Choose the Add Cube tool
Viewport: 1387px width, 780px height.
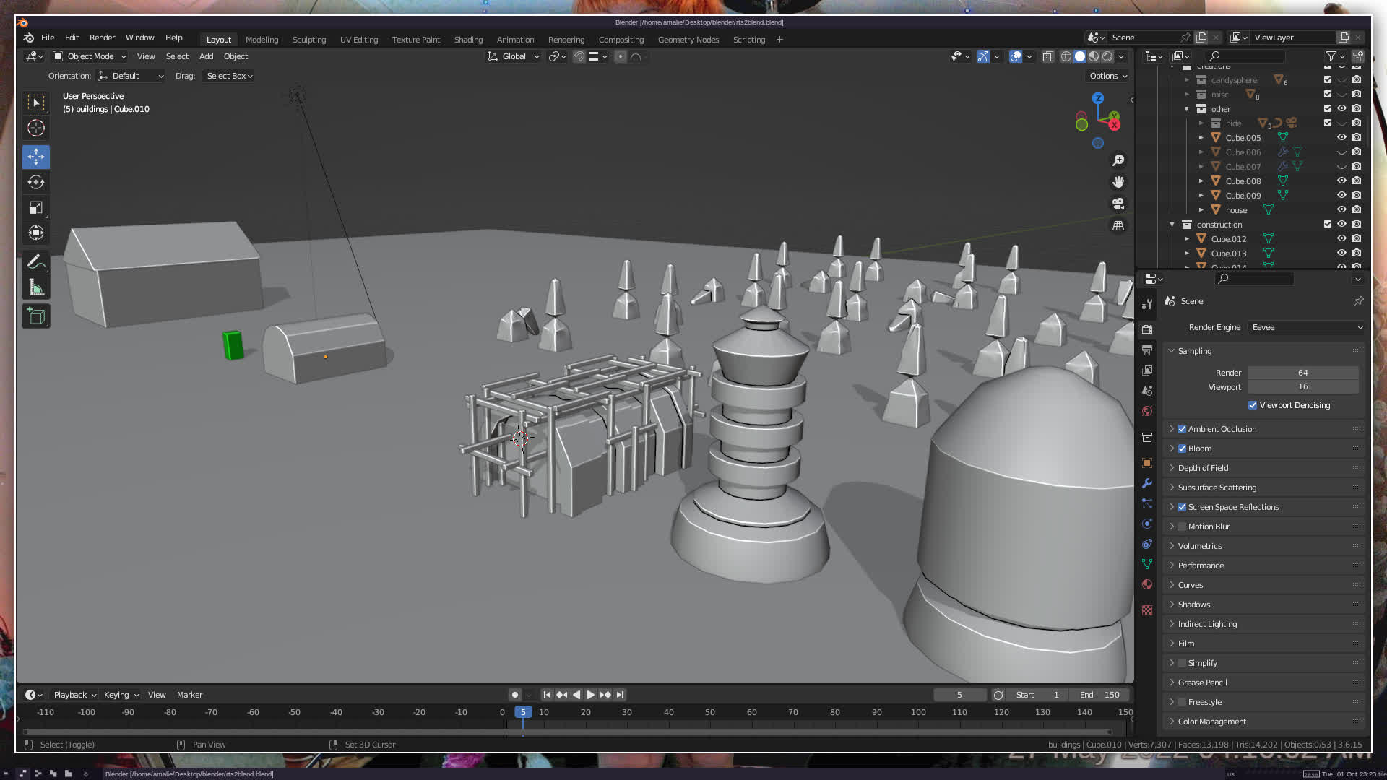click(36, 316)
